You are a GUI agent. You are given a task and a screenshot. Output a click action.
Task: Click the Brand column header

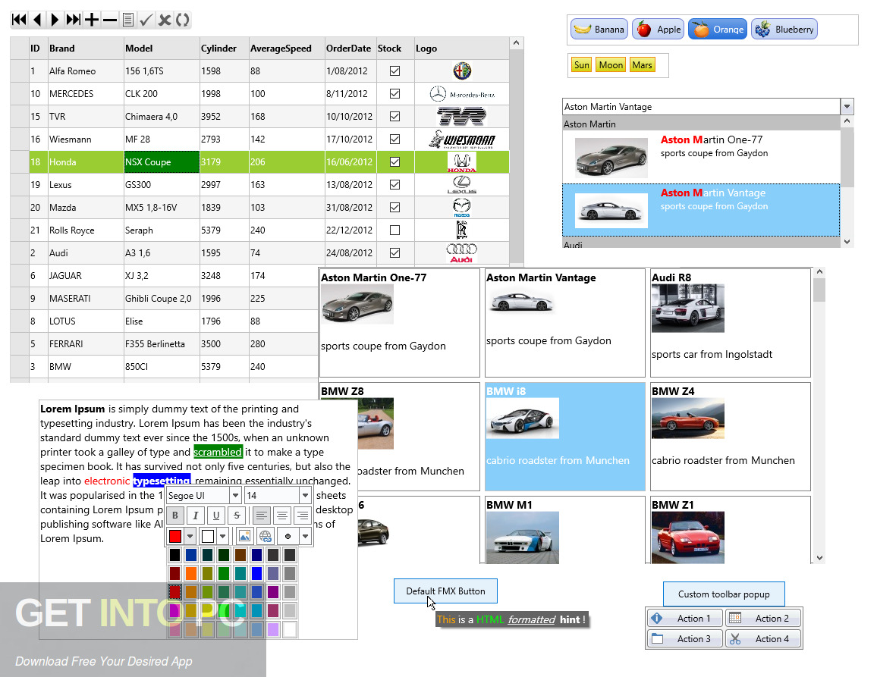(x=86, y=48)
